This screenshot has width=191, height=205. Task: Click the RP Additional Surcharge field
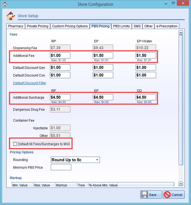[x=60, y=97]
